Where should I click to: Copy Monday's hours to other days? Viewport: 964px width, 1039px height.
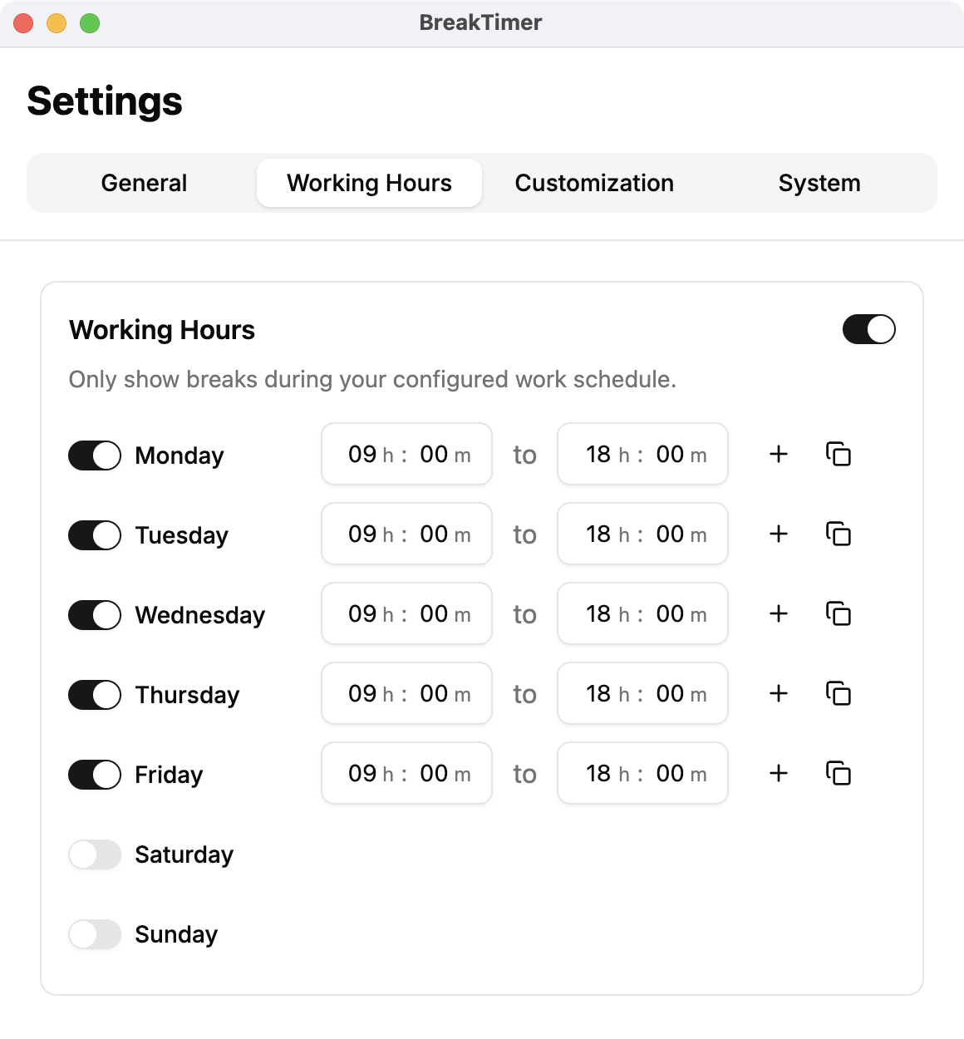839,454
